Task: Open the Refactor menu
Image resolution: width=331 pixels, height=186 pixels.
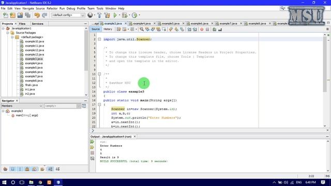Action: pos(52,8)
